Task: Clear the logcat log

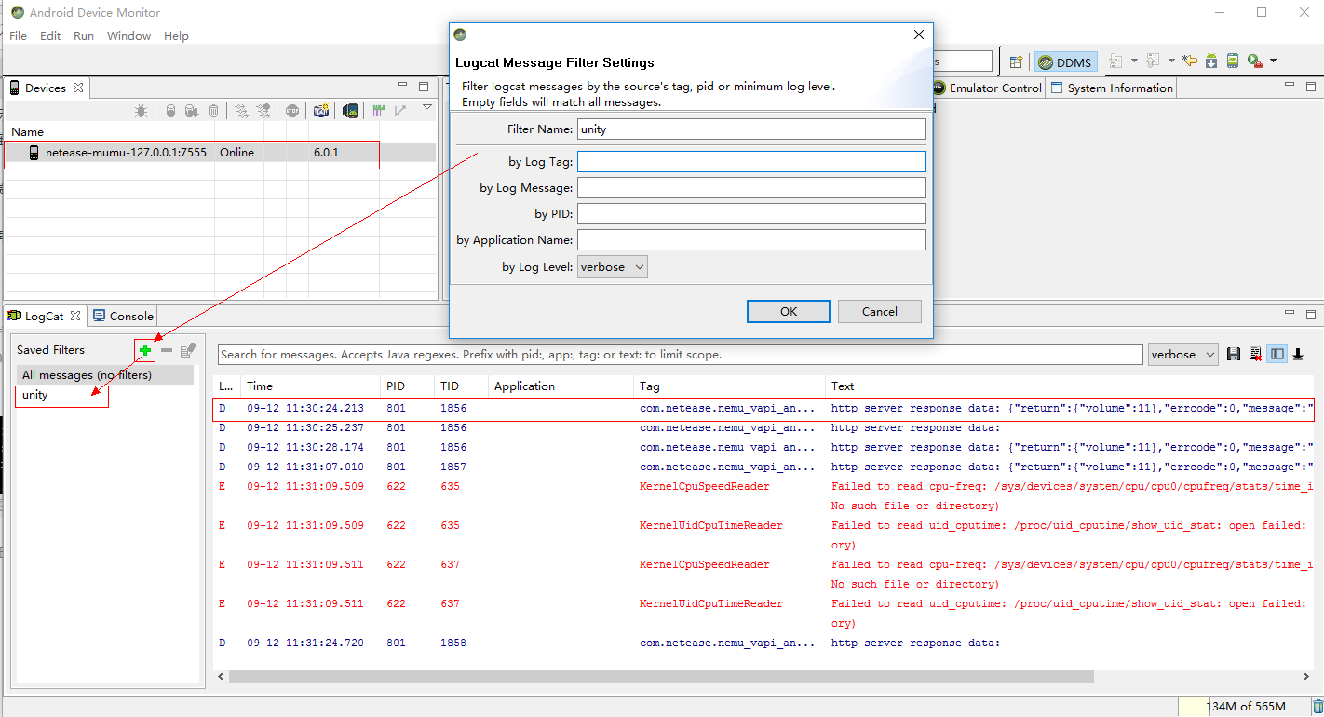Action: [1255, 354]
